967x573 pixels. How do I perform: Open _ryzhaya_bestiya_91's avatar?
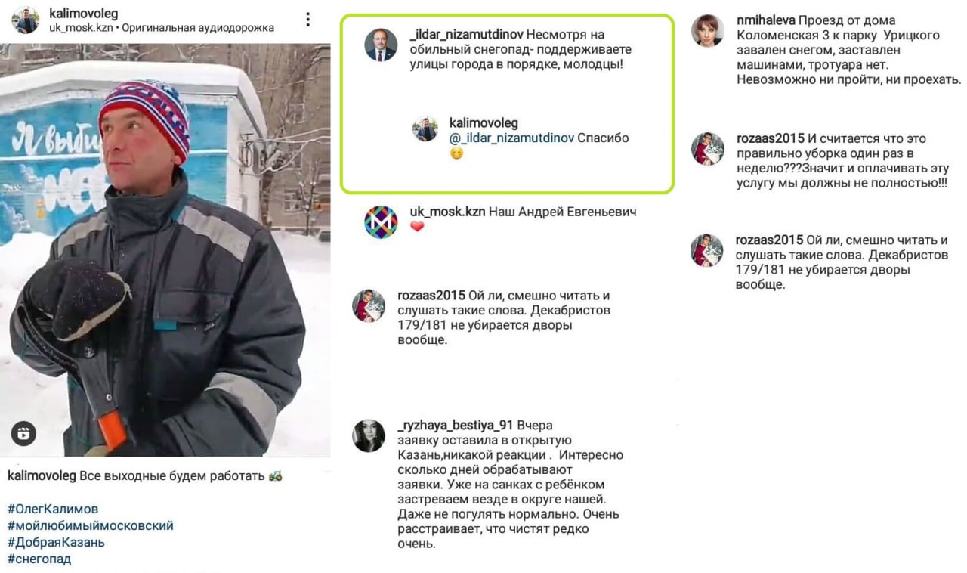point(369,435)
